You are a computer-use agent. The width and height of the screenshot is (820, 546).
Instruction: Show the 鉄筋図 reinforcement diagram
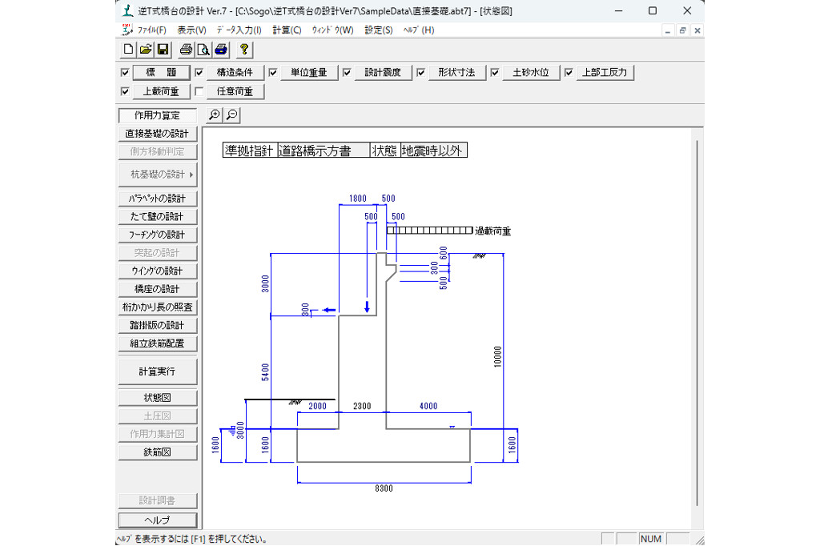point(157,451)
